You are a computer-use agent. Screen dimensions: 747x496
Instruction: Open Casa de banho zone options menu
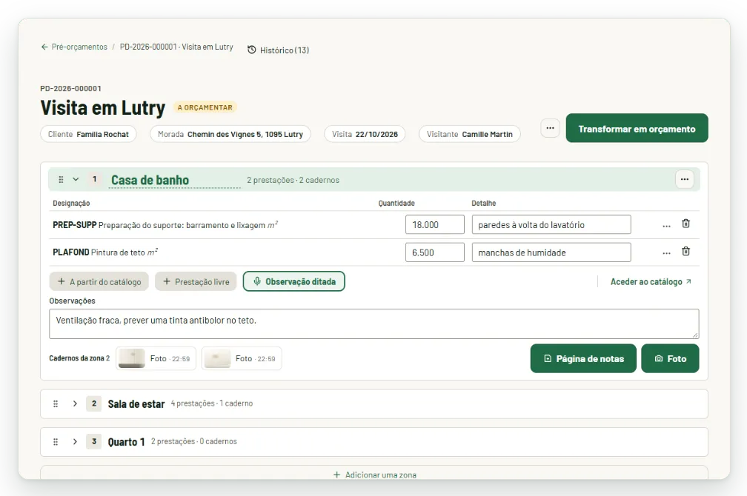click(x=685, y=179)
